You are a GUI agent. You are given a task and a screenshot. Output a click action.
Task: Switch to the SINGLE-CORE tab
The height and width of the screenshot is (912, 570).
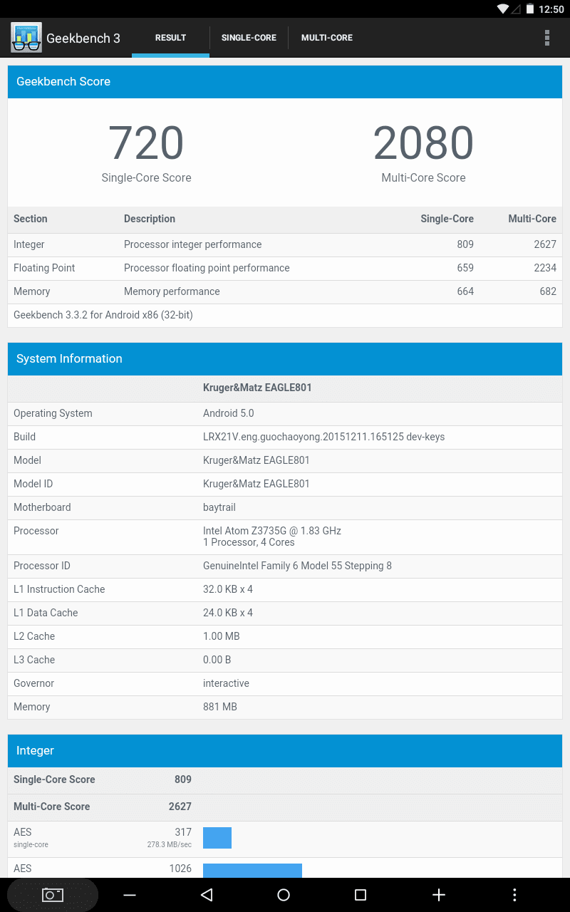tap(249, 38)
